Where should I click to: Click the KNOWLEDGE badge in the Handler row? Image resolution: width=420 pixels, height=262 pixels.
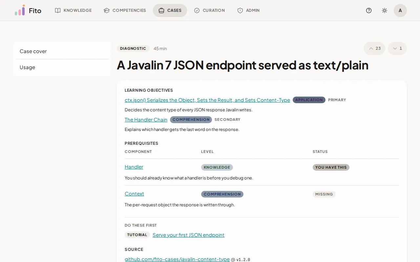coord(217,167)
